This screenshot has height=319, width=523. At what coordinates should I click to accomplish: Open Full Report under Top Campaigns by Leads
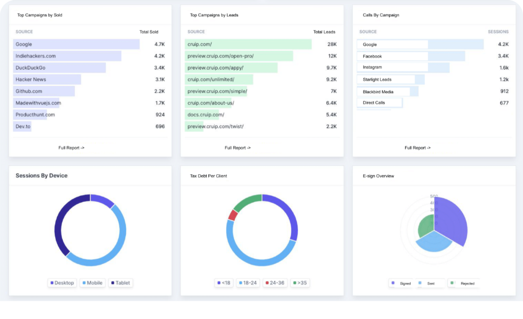coord(238,148)
